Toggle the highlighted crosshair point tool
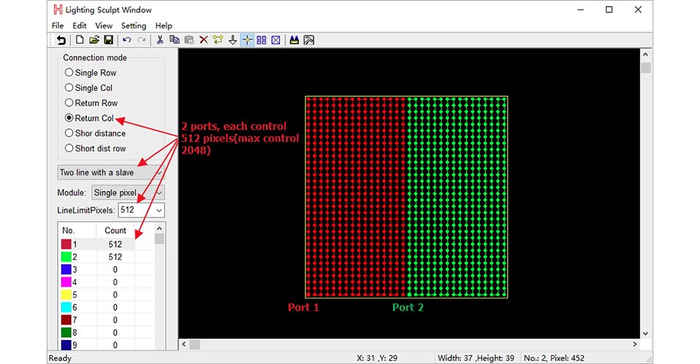 (x=247, y=40)
